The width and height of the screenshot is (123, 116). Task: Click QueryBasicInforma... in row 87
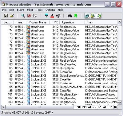tap(72, 76)
